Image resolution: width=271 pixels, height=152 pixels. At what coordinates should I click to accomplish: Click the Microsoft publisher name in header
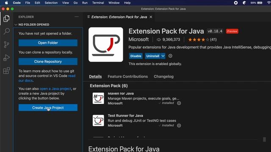tap(138, 39)
